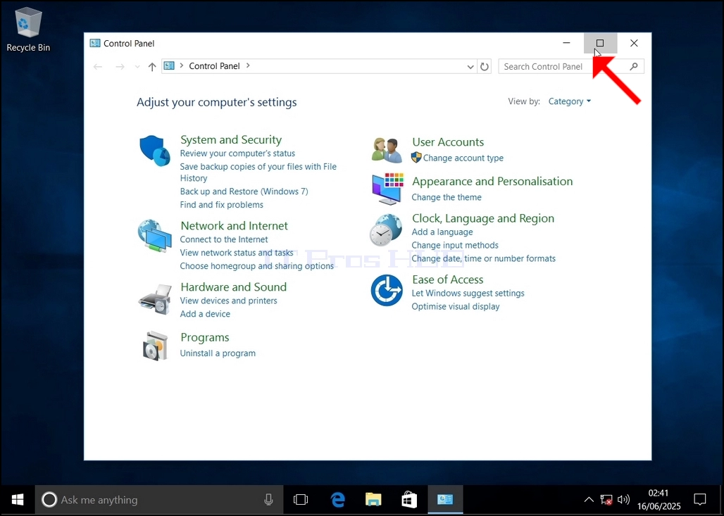The image size is (724, 516).
Task: Open the System and Security heading link
Action: click(231, 139)
